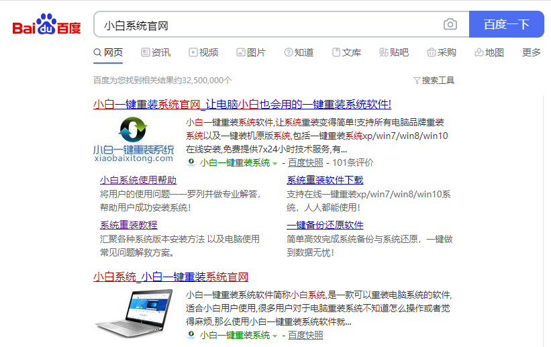Image resolution: width=551 pixels, height=347 pixels.
Task: Switch to the 视频 tab
Action: 203,52
